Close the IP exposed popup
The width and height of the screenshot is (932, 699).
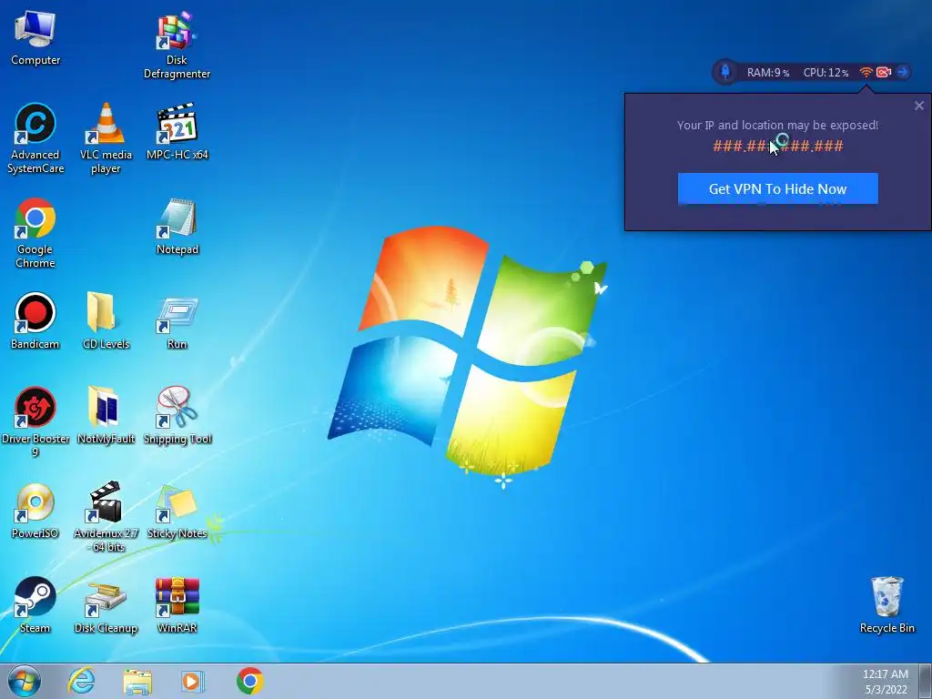pyautogui.click(x=919, y=106)
